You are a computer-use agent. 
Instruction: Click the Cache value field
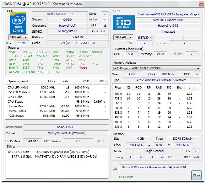(78, 43)
